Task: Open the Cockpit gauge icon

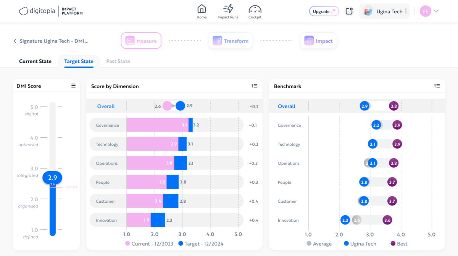Action: 255,11
